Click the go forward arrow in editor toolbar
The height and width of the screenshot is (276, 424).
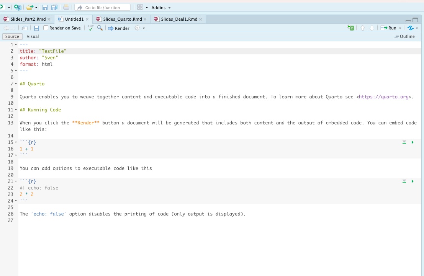(x=13, y=28)
